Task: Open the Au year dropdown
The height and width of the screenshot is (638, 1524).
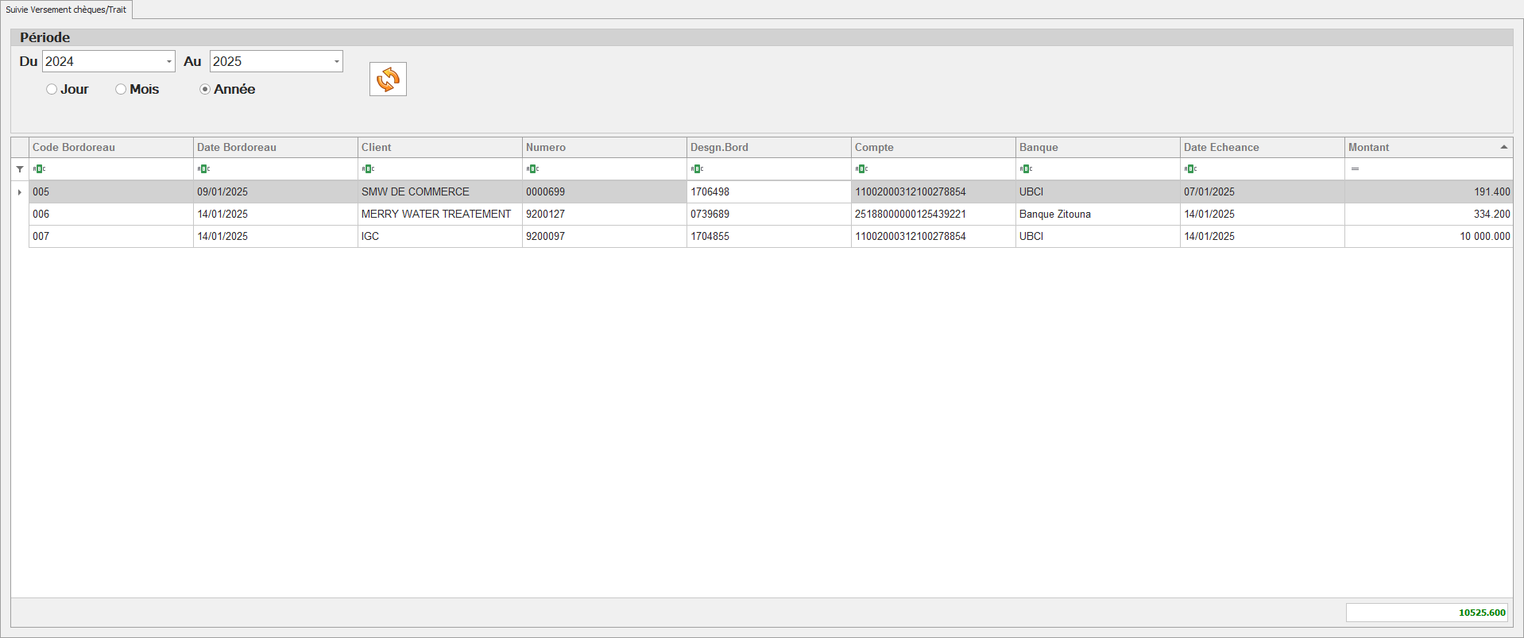Action: (336, 61)
